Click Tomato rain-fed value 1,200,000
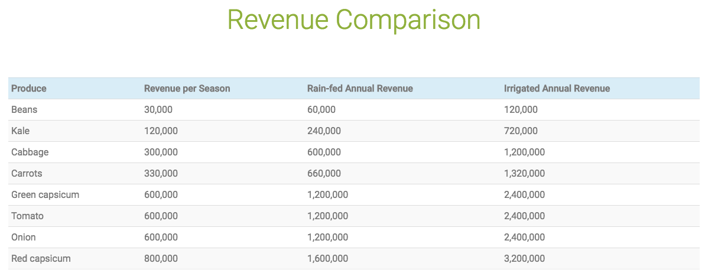Image resolution: width=705 pixels, height=273 pixels. pos(327,216)
